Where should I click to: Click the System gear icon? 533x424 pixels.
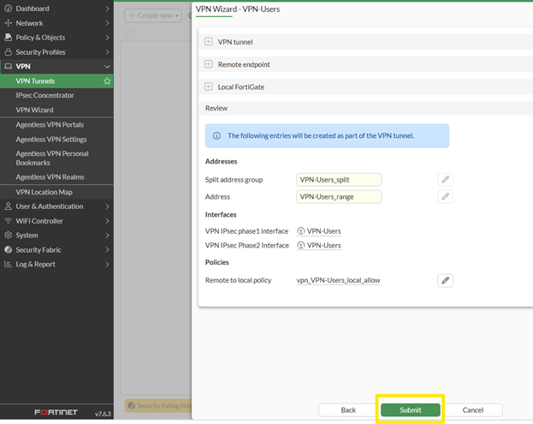tap(9, 236)
